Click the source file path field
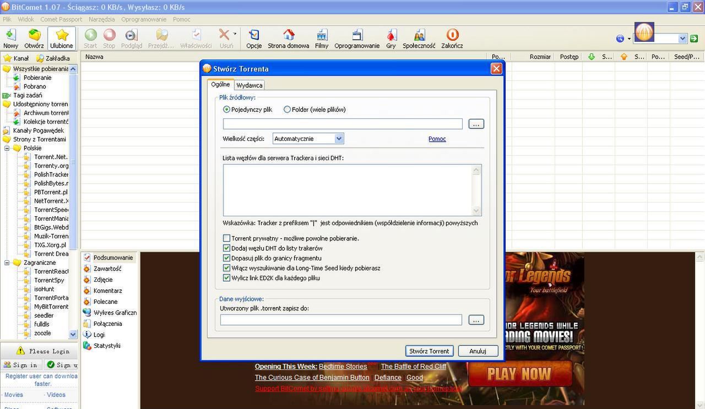Image resolution: width=705 pixels, height=409 pixels. (343, 124)
